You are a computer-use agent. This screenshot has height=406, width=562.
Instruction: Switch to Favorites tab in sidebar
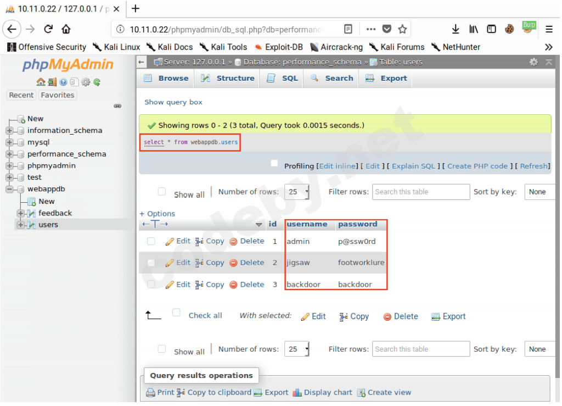57,96
